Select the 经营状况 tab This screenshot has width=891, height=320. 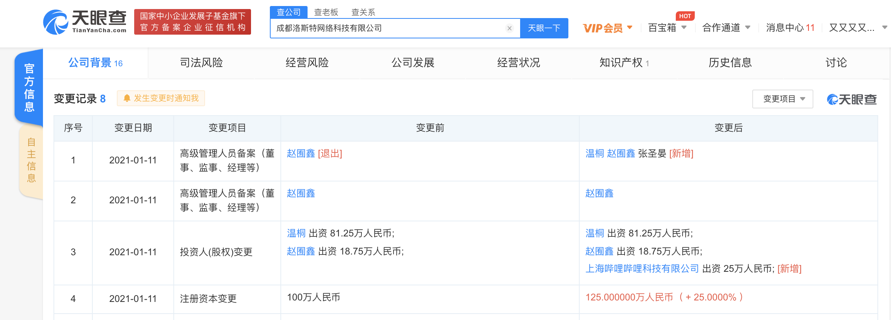click(x=519, y=62)
